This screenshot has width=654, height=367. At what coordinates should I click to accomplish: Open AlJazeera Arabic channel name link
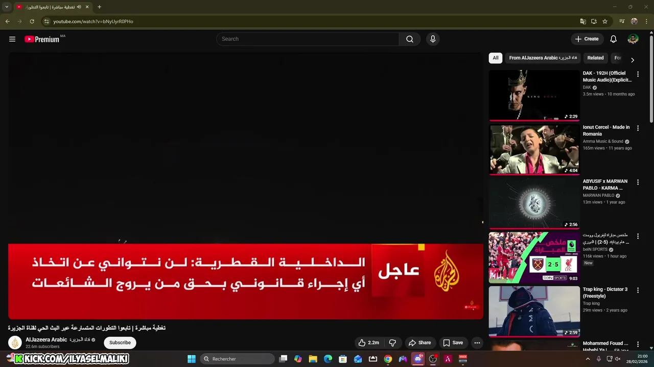tap(58, 340)
